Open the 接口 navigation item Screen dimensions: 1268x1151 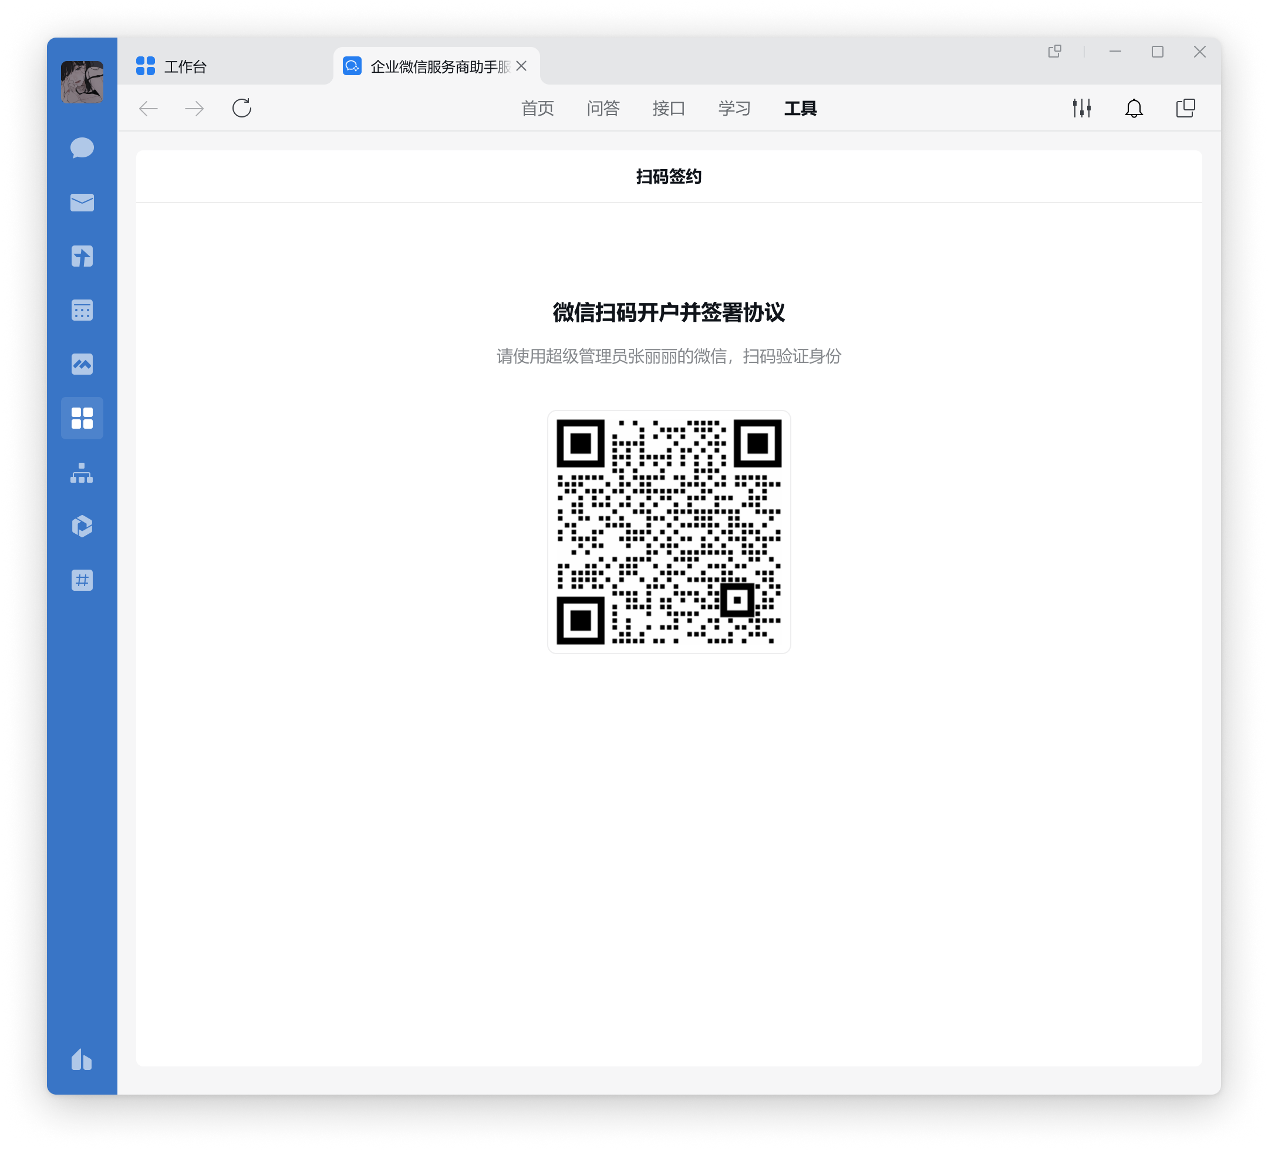coord(669,108)
